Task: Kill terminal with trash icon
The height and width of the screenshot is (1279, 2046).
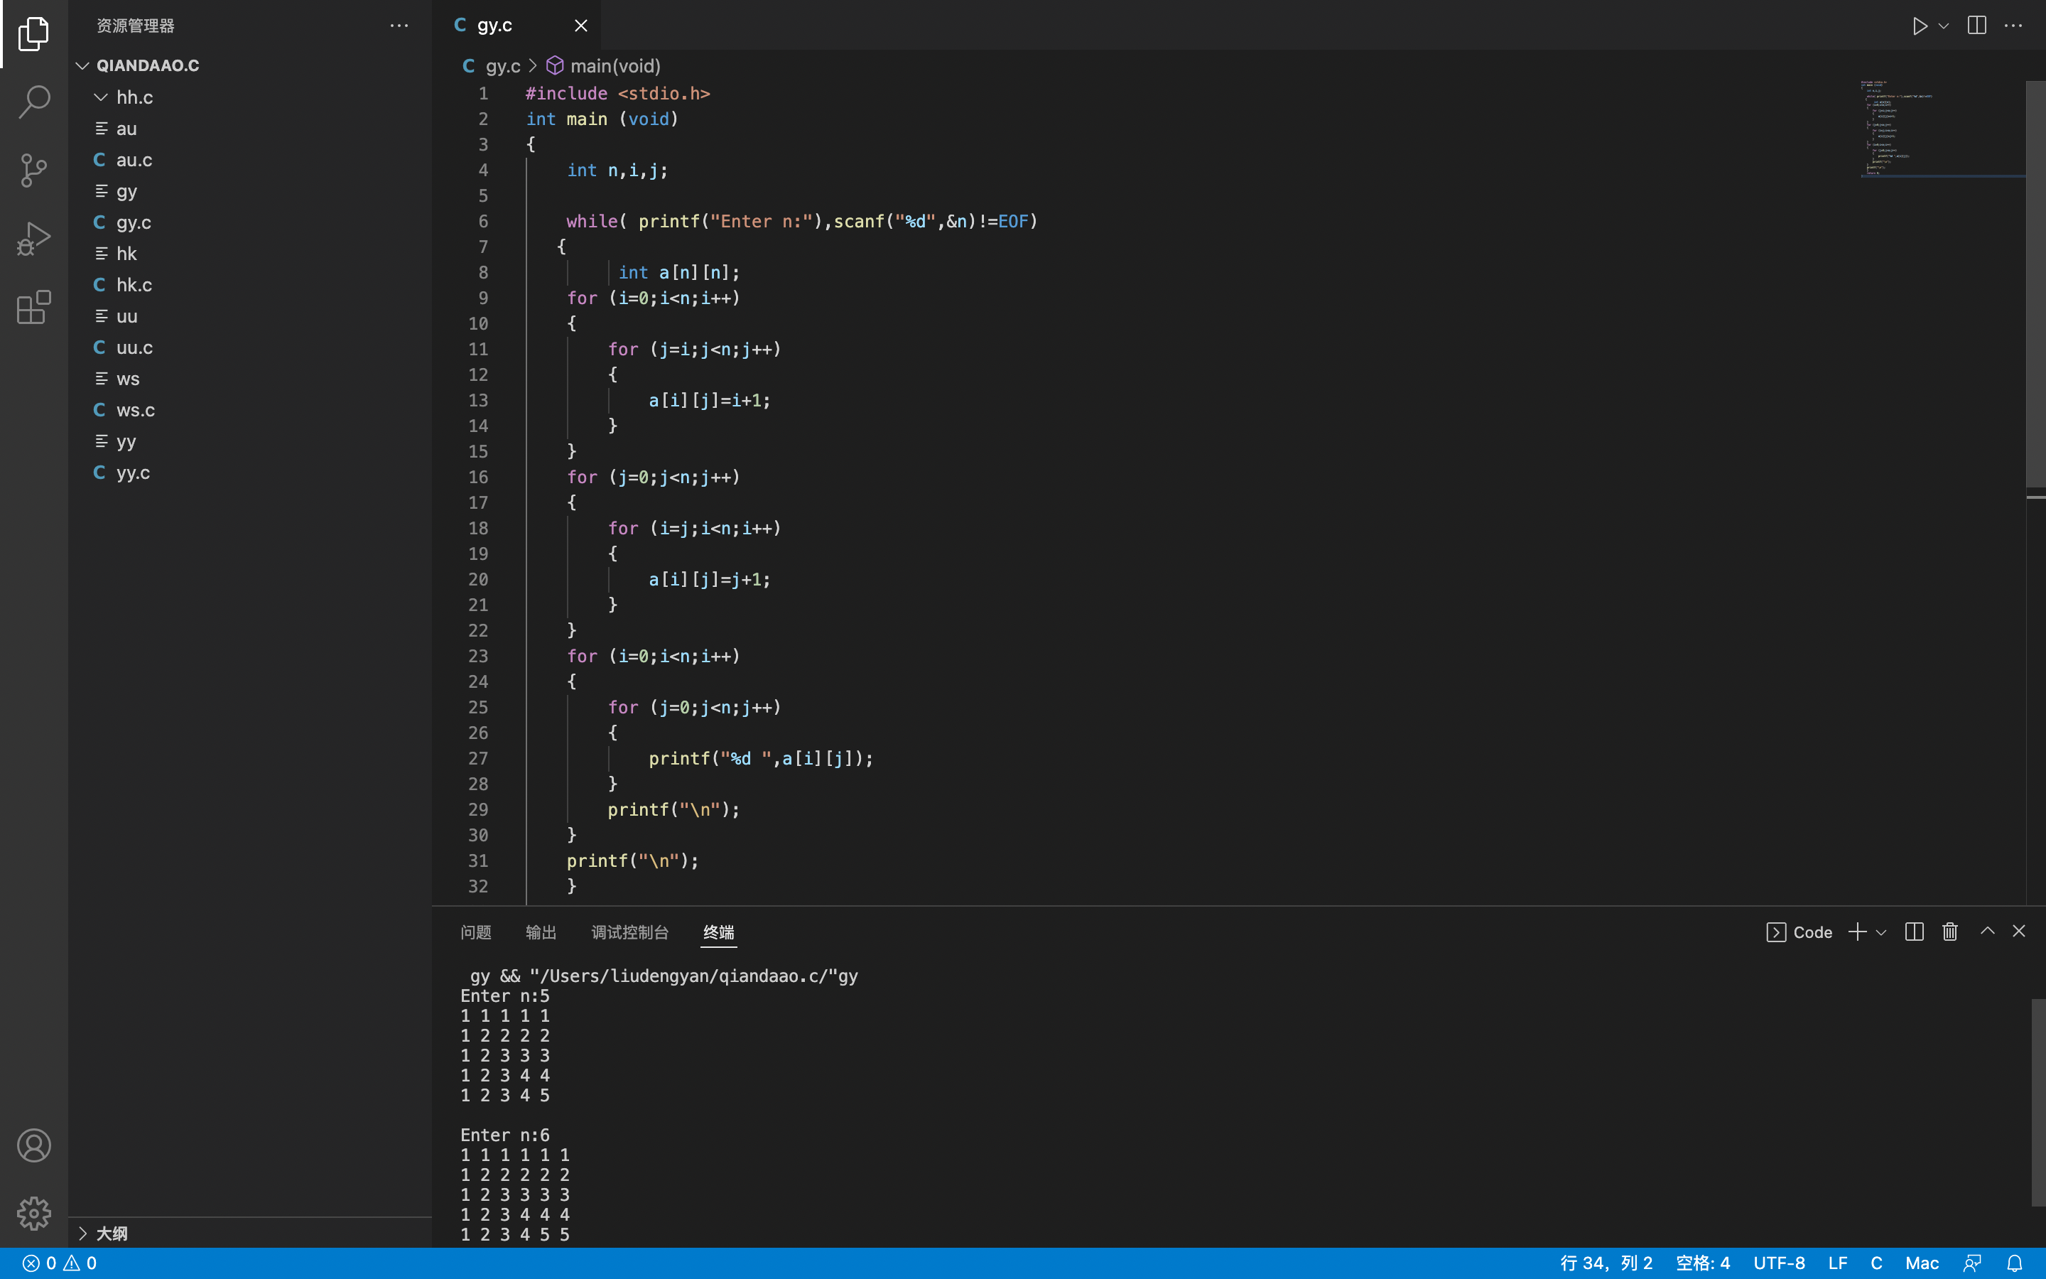Action: (1949, 932)
